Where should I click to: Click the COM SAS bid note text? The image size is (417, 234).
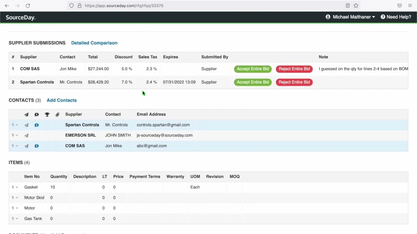363,69
